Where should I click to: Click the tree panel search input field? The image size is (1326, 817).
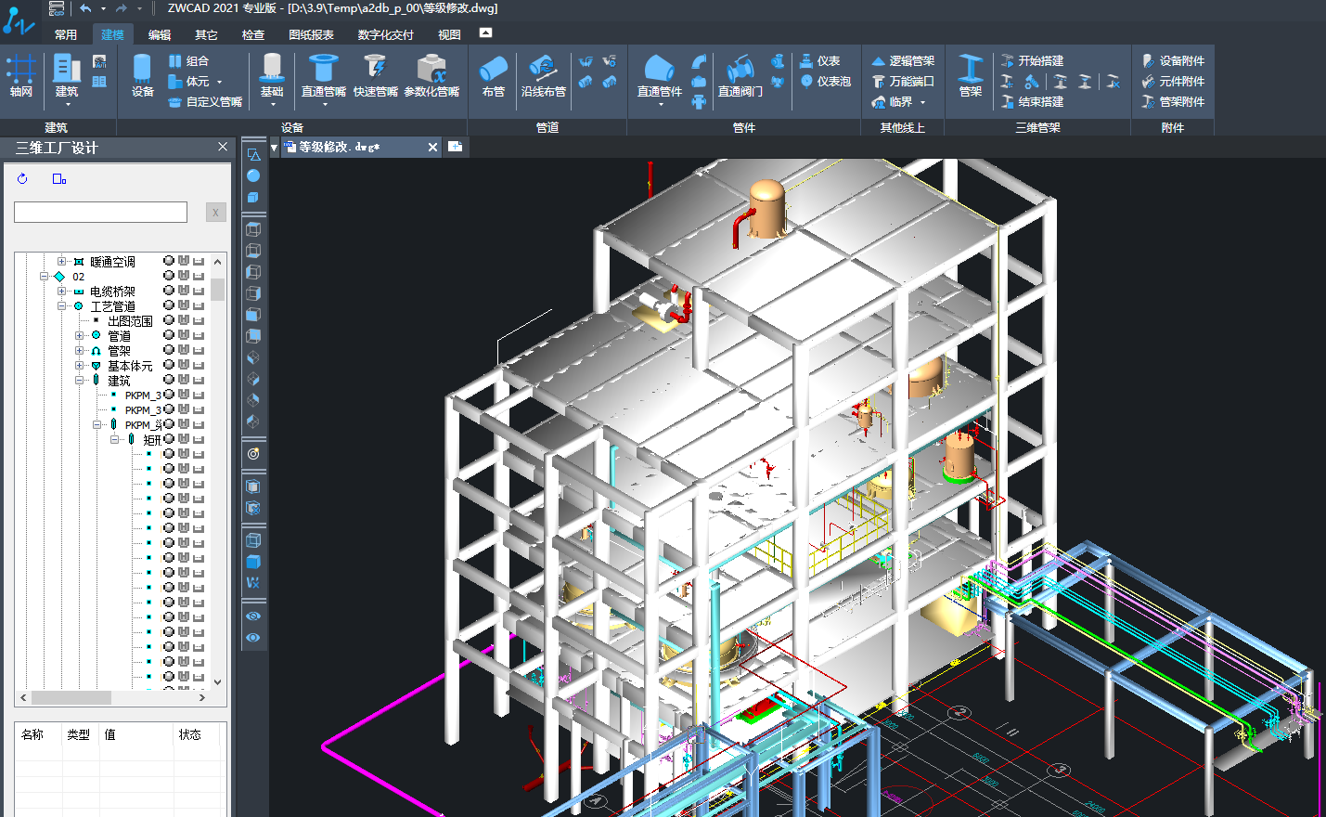(x=100, y=213)
